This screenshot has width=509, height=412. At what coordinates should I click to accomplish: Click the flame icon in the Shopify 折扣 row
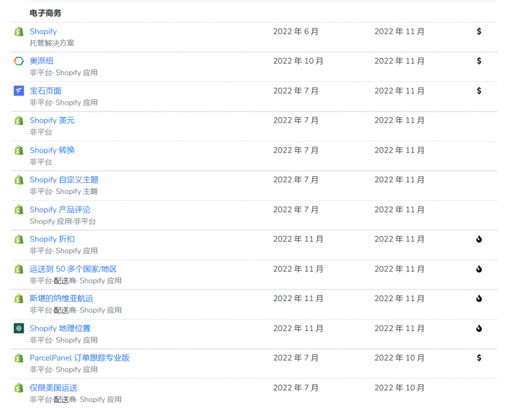pyautogui.click(x=479, y=239)
